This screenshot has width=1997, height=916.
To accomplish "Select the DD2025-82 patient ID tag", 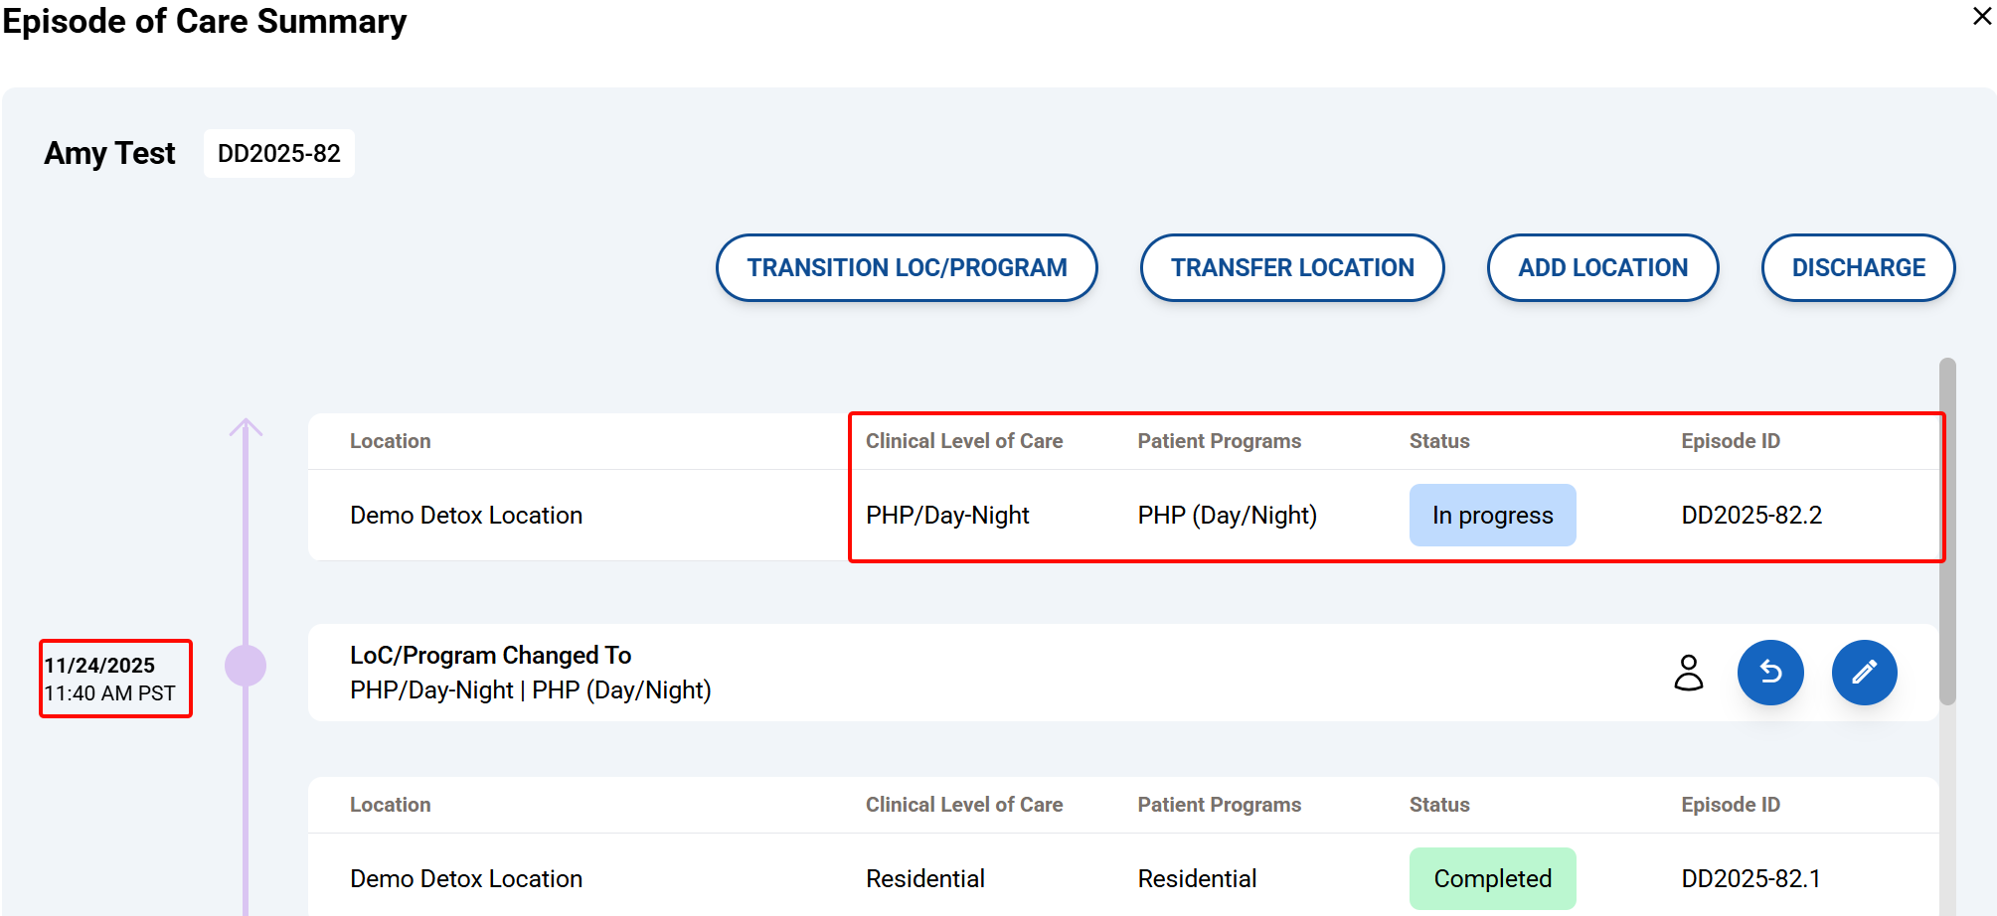I will 278,154.
